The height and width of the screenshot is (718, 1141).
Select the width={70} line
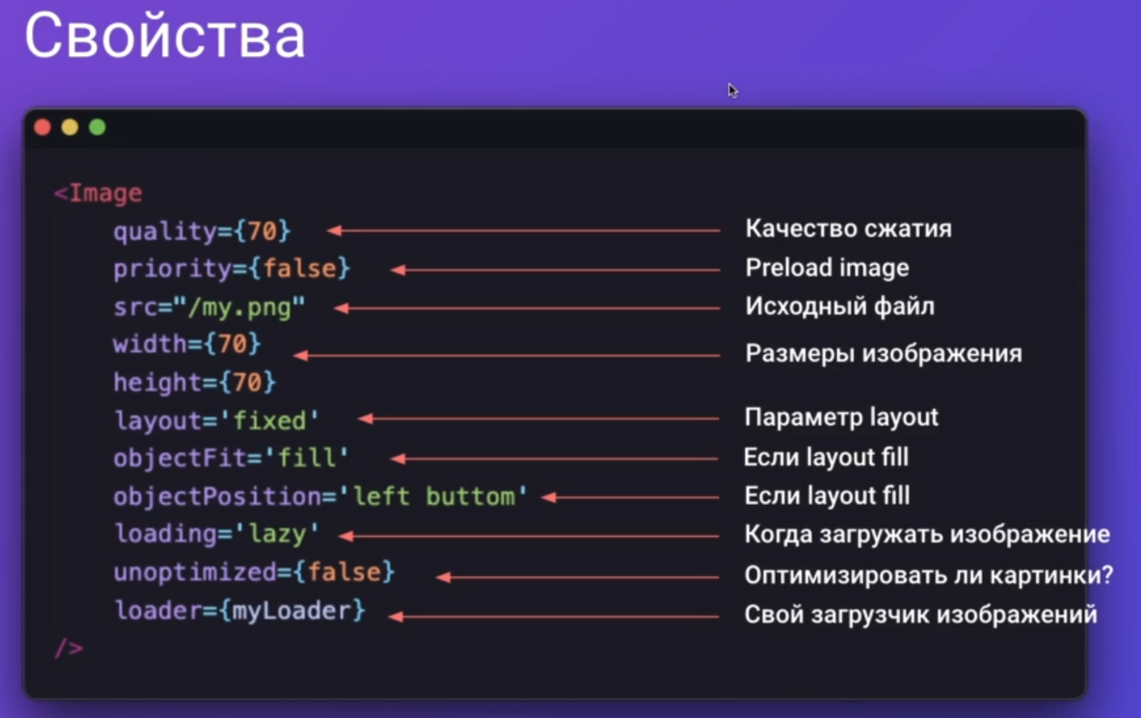(x=187, y=345)
